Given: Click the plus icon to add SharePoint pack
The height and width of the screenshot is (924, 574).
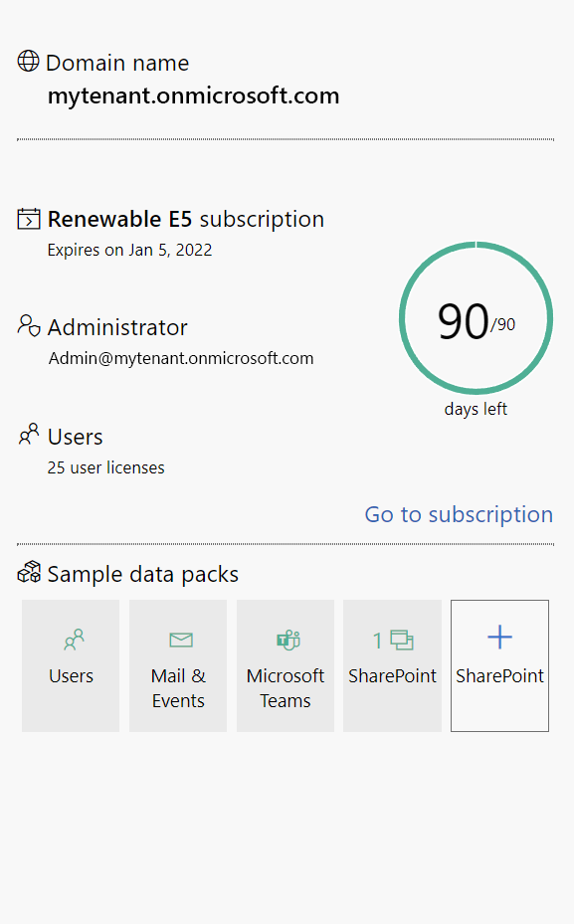Looking at the screenshot, I should tap(499, 637).
